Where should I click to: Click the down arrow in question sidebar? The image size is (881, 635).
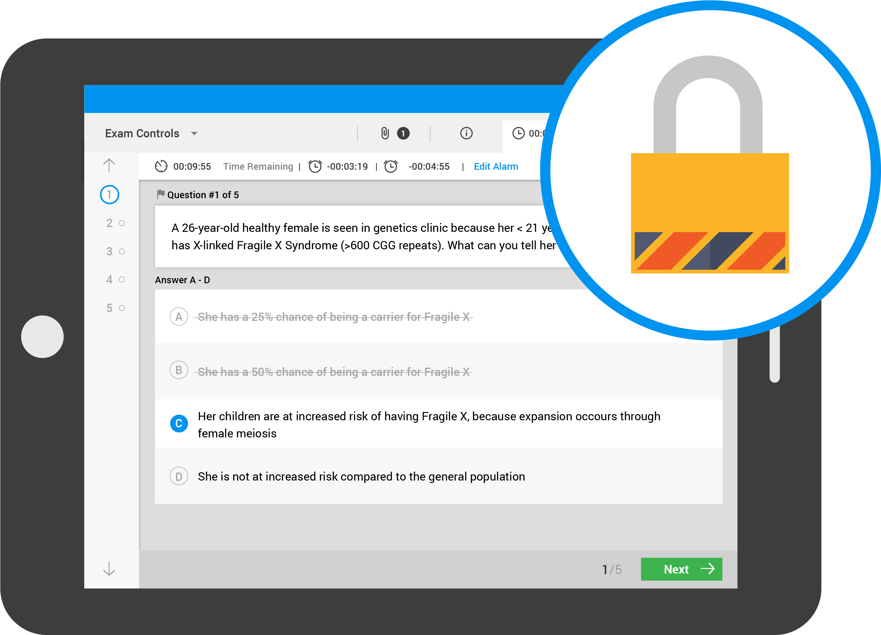(x=109, y=569)
